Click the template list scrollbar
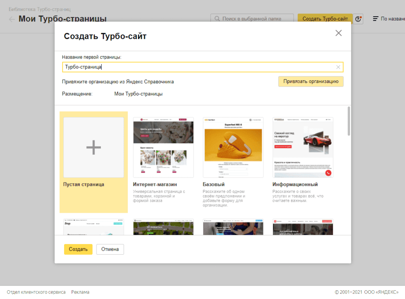Image resolution: width=405 pixels, height=299 pixels. click(349, 121)
